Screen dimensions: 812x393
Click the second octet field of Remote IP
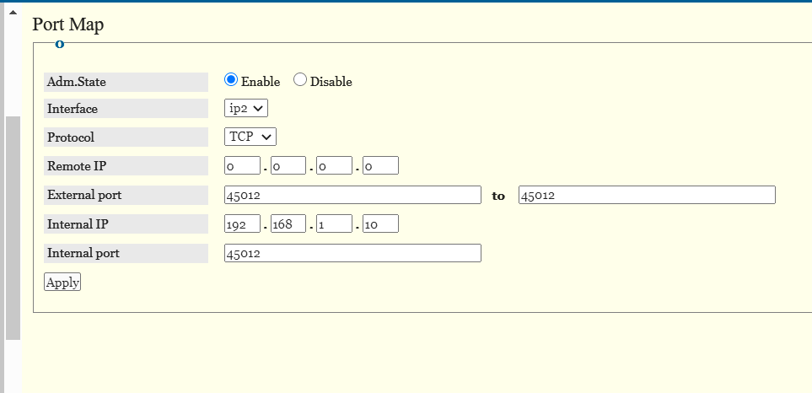288,166
